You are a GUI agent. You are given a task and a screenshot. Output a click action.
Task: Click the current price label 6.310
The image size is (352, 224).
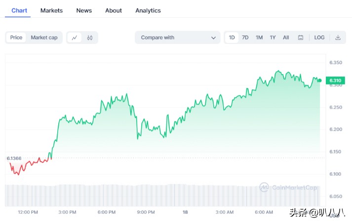click(x=335, y=80)
